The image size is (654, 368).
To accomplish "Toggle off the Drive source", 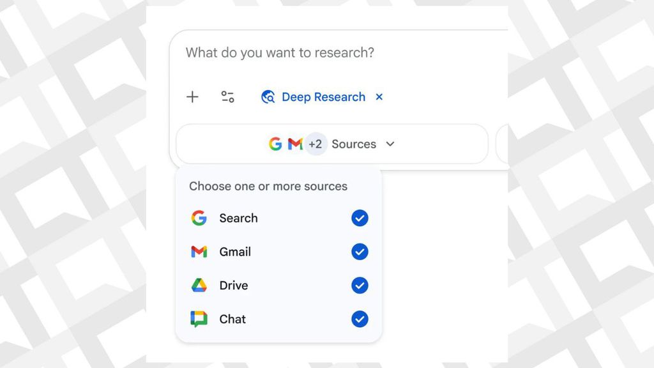I will point(360,286).
